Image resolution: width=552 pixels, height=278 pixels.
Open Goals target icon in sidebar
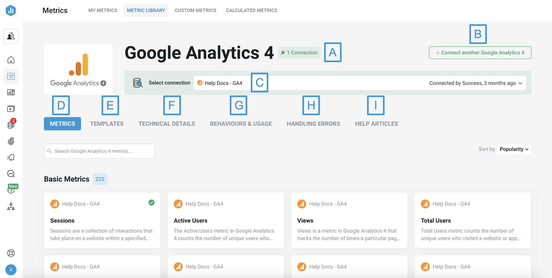click(x=11, y=141)
